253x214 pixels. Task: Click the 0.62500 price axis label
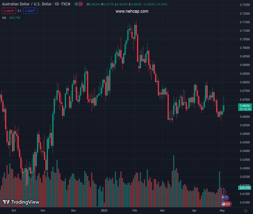coord(245,177)
